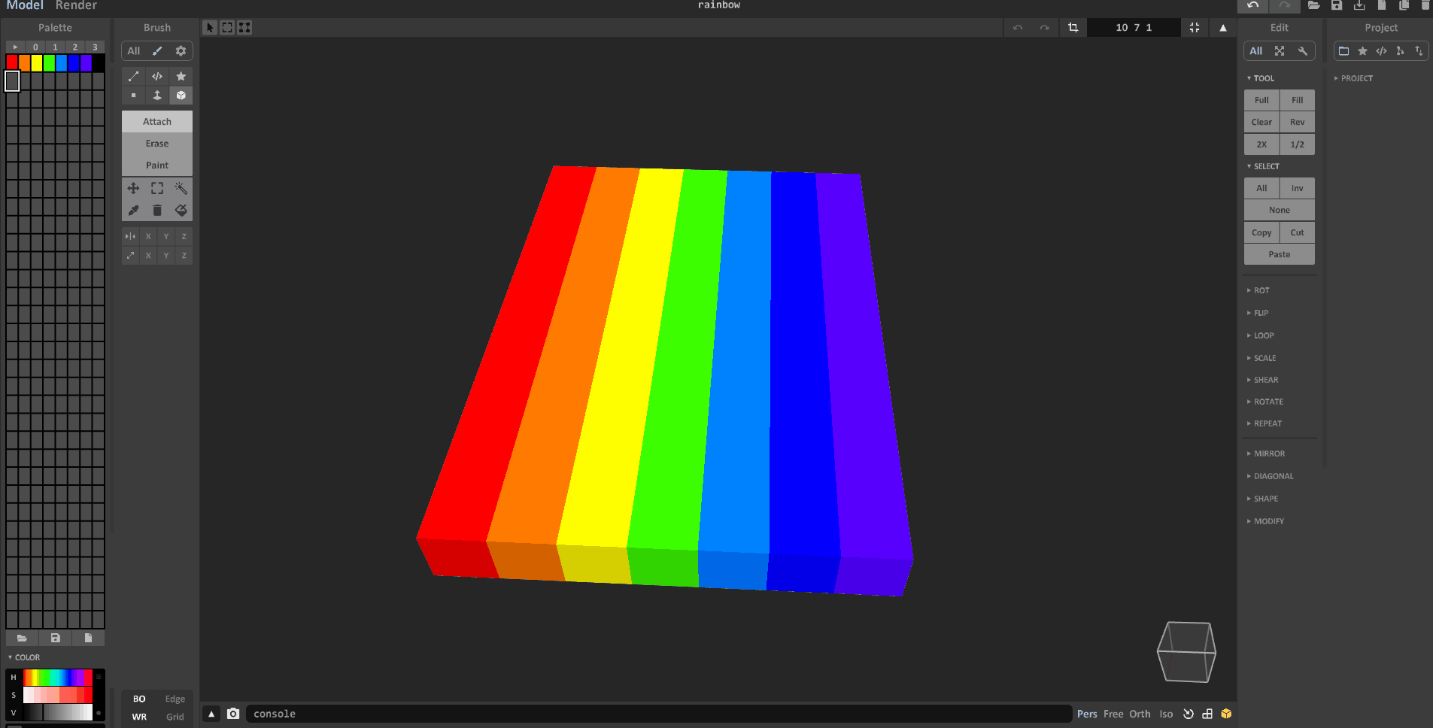This screenshot has width=1433, height=728.
Task: Pick the red palette swatch
Action: click(12, 63)
